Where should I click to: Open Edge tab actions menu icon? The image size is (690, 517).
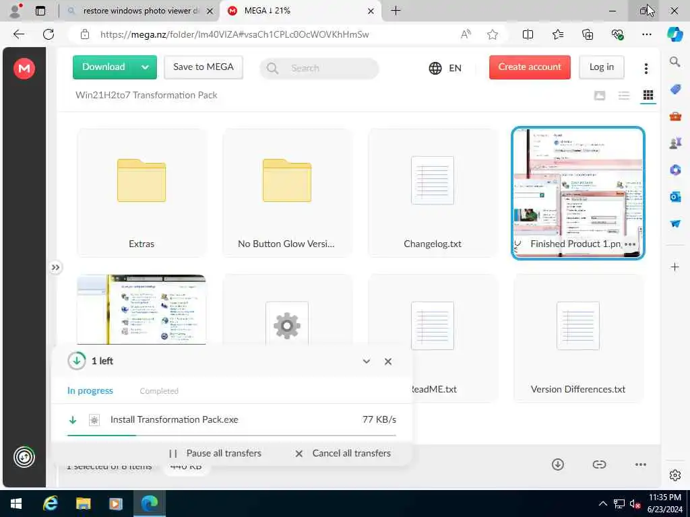pyautogui.click(x=40, y=11)
